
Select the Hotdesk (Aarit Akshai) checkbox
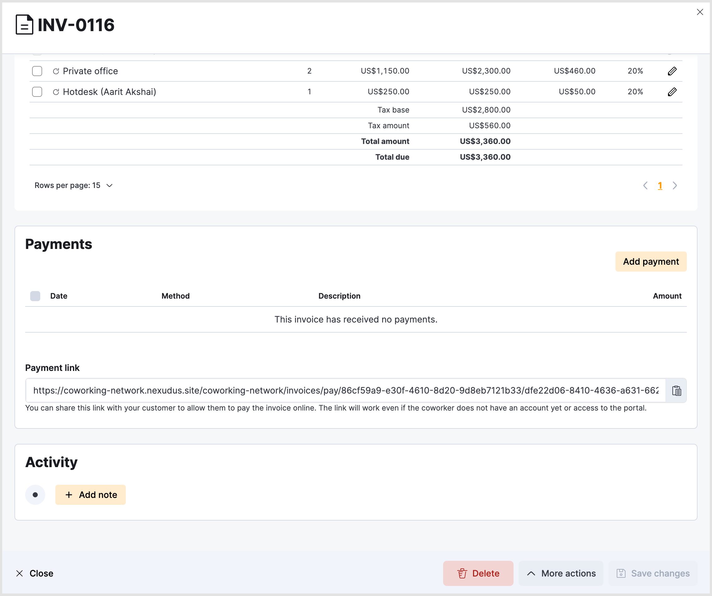click(x=37, y=92)
